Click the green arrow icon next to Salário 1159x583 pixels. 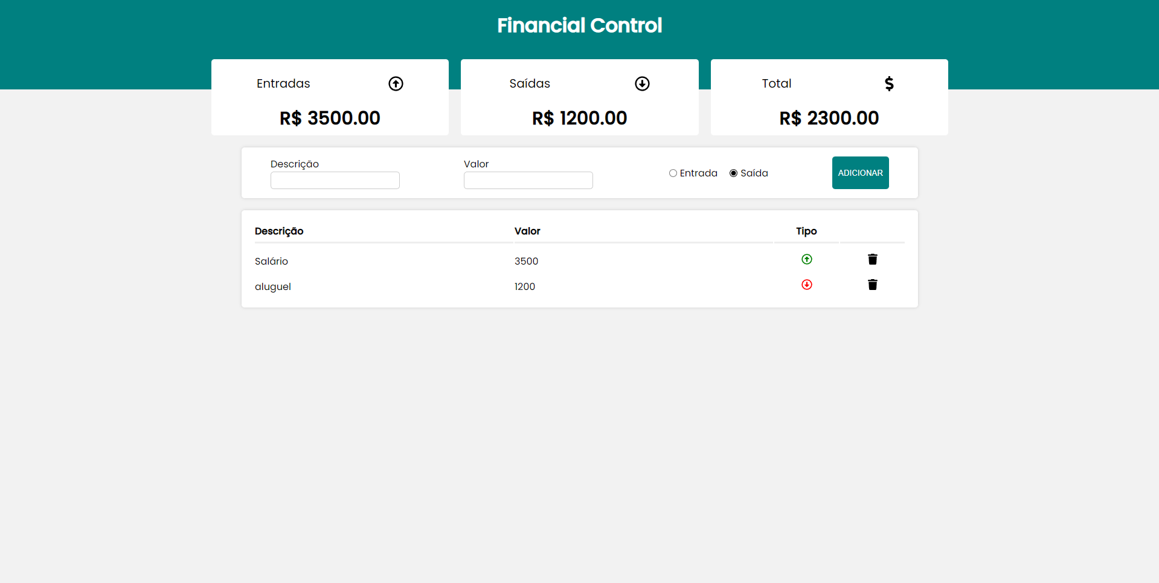point(807,259)
